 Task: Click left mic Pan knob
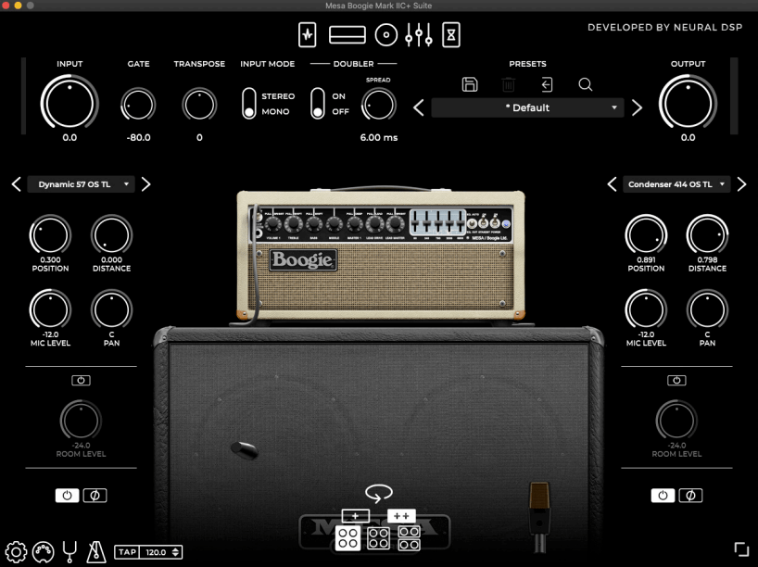coord(112,309)
